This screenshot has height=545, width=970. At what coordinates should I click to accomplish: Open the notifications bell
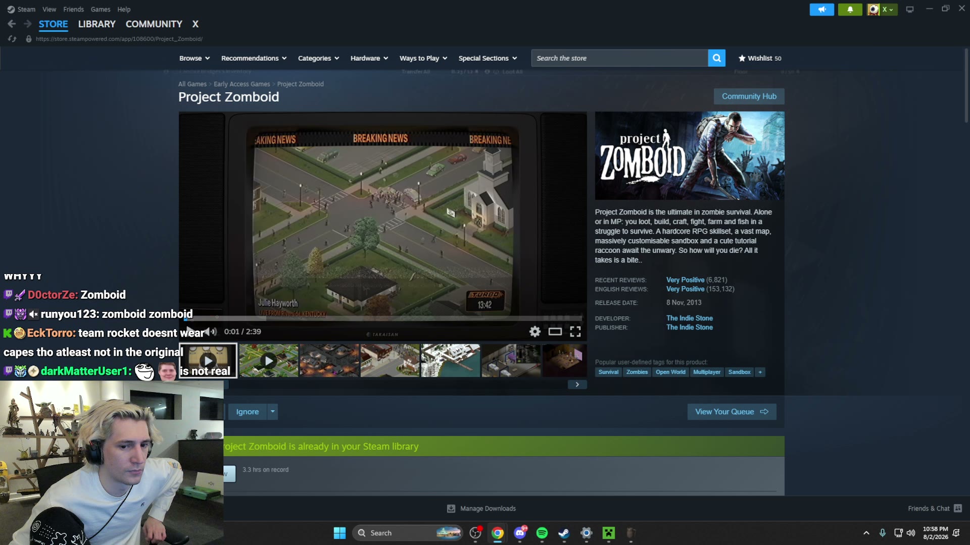(x=850, y=10)
